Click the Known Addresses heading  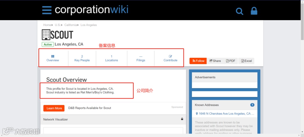(207, 105)
